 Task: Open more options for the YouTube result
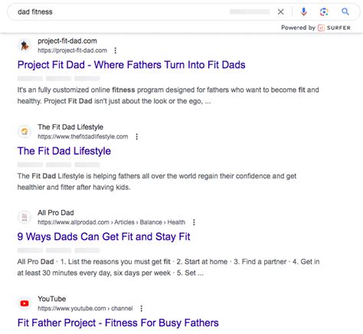142,309
